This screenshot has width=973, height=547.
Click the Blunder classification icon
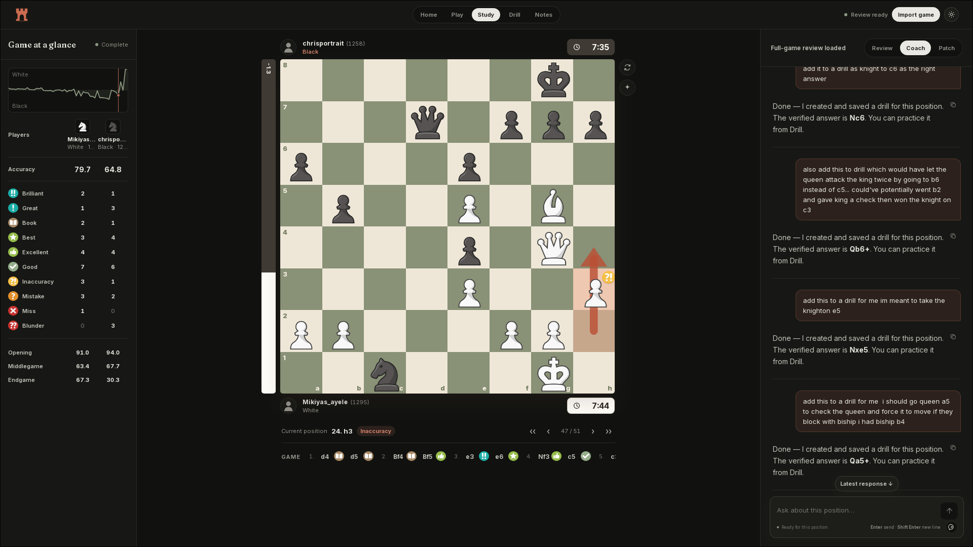(x=13, y=326)
